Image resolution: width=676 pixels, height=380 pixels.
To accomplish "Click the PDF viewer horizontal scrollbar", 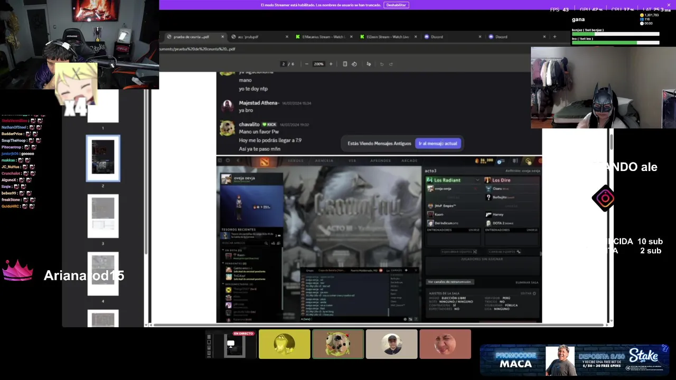I will click(379, 325).
